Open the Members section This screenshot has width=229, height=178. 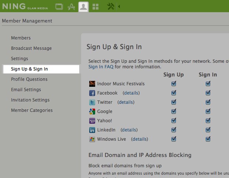[x=21, y=38]
